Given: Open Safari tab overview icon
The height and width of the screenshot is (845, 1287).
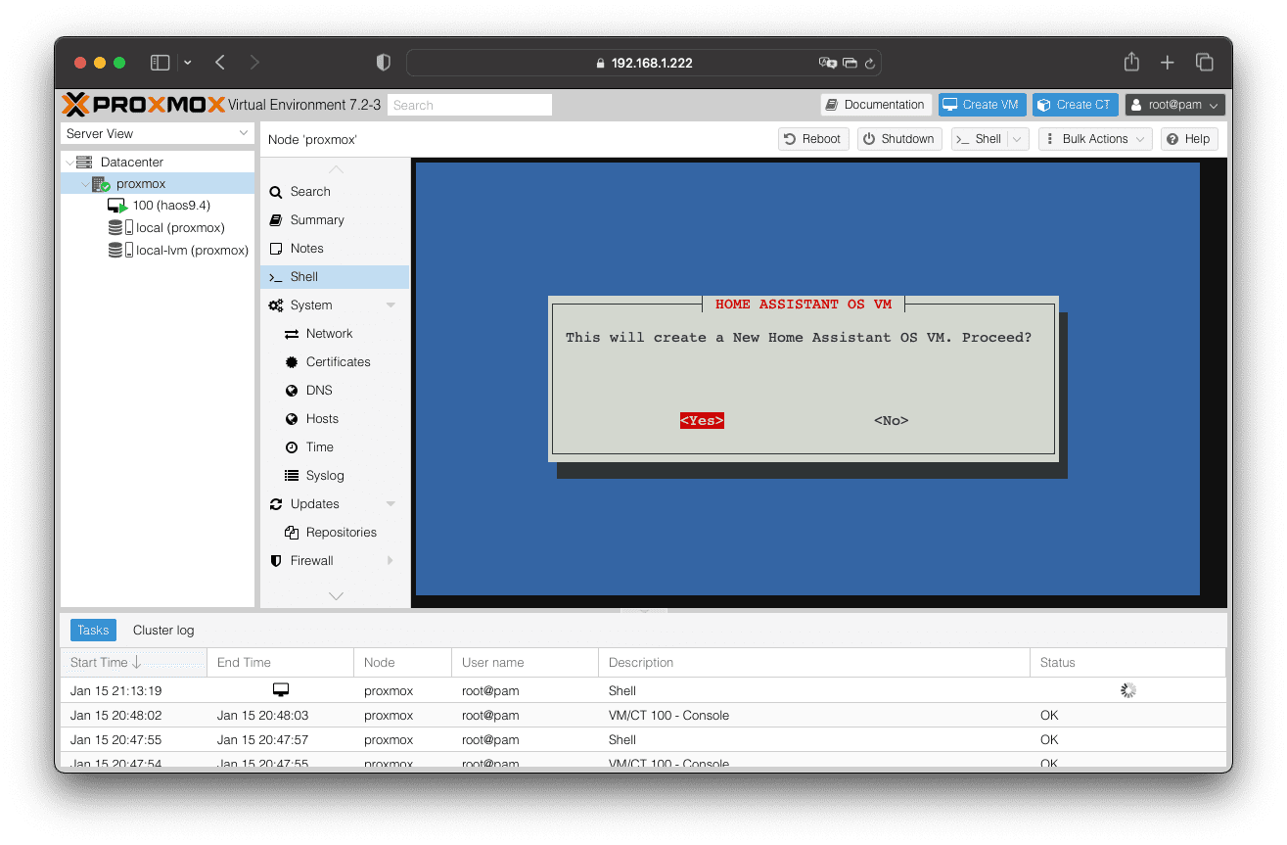Looking at the screenshot, I should [1205, 63].
